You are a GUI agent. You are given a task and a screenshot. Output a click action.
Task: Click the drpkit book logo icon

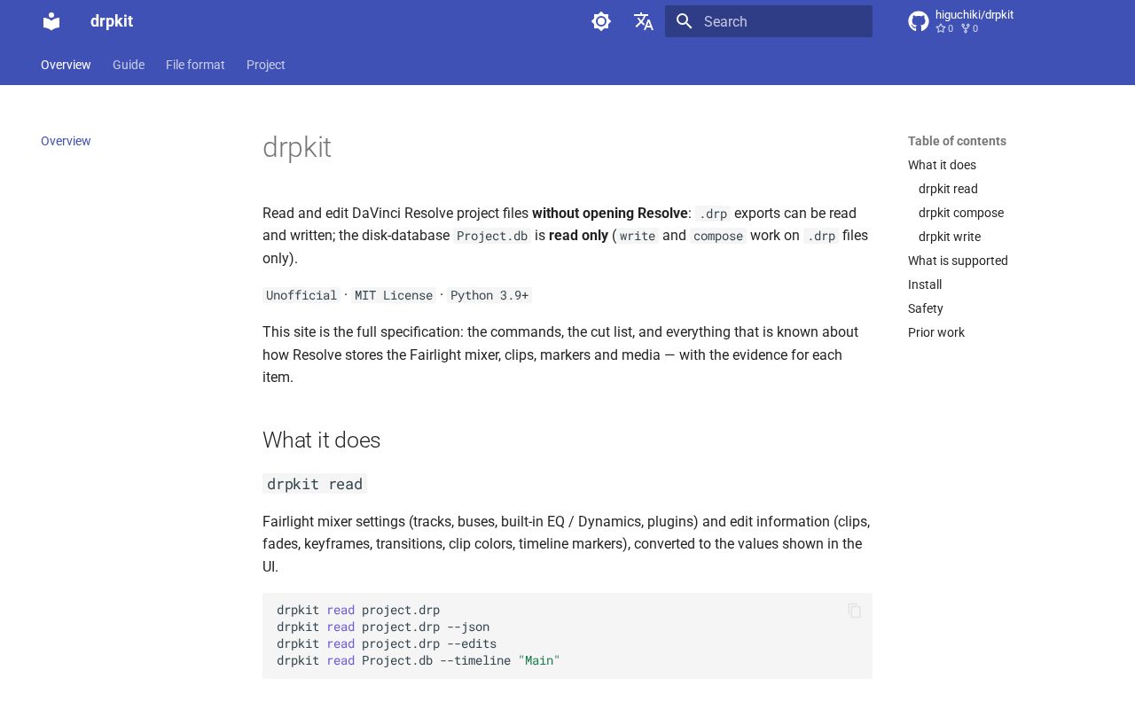coord(51,21)
